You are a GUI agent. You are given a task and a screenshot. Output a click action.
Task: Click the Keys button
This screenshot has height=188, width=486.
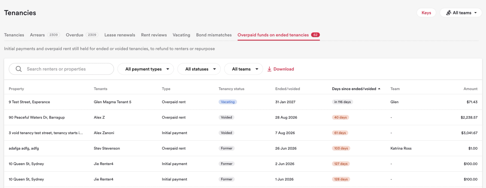click(426, 13)
